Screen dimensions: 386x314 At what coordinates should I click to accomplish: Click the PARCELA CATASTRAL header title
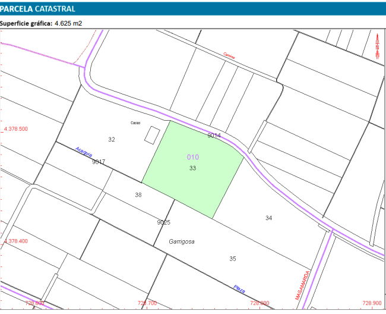[38, 9]
